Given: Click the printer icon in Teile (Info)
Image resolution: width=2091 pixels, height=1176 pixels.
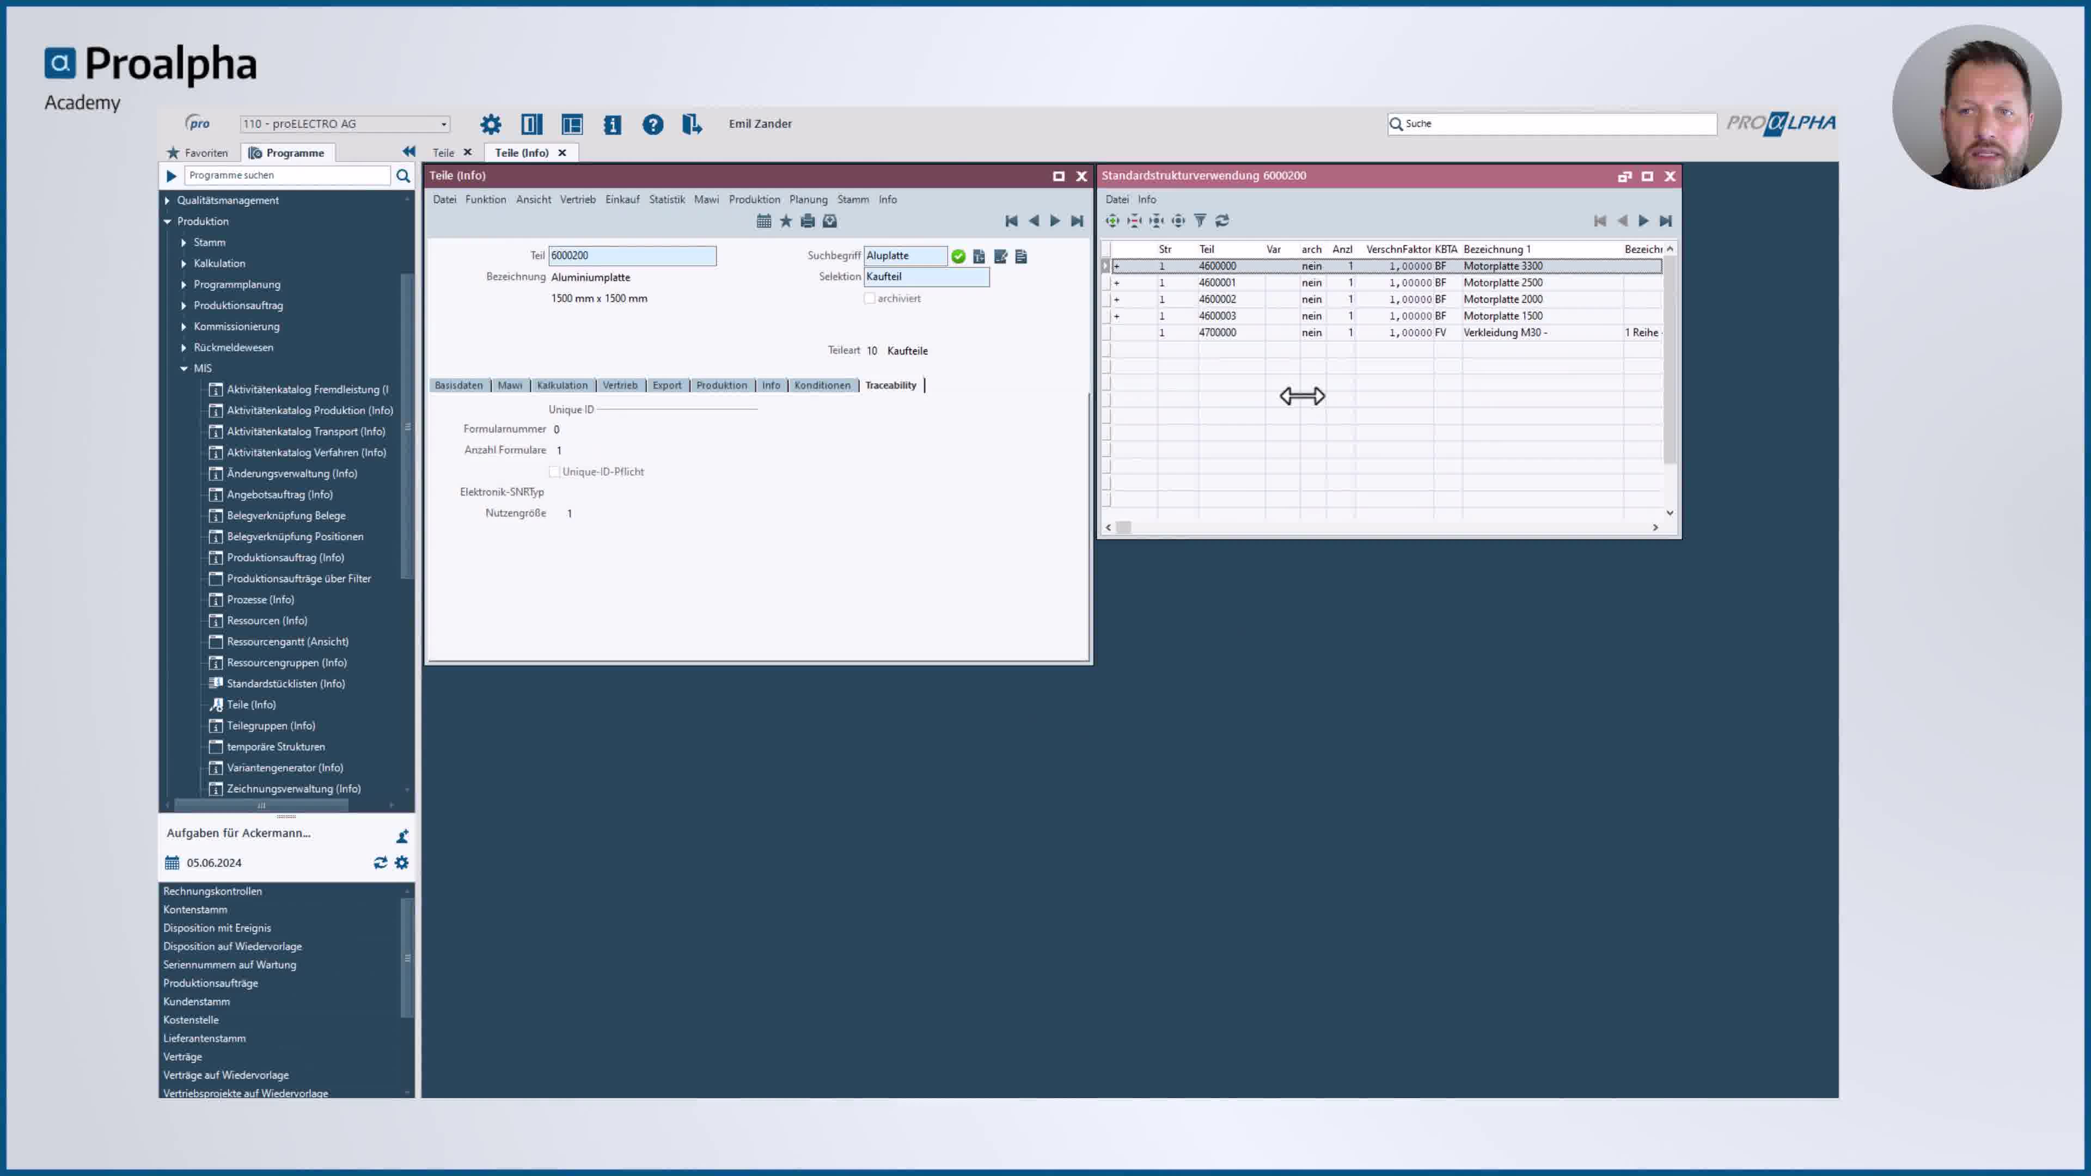Looking at the screenshot, I should click(808, 220).
